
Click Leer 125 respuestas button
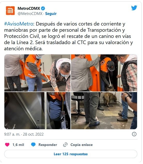tap(71, 154)
